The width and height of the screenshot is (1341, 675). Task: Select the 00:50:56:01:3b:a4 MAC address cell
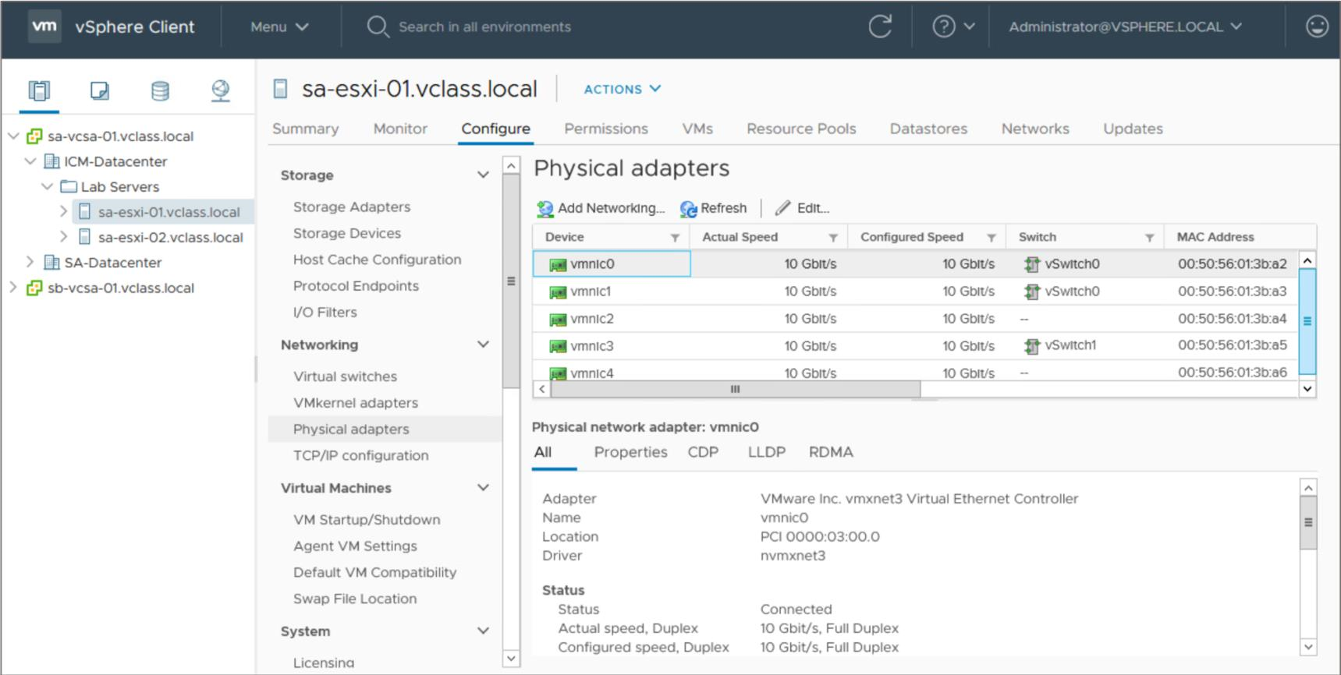pos(1232,318)
